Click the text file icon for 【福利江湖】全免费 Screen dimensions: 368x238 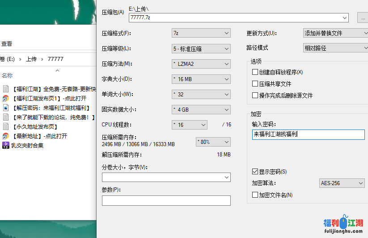pyautogui.click(x=6, y=89)
